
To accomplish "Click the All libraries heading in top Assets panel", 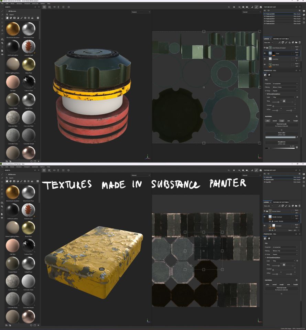I will 12,11.
